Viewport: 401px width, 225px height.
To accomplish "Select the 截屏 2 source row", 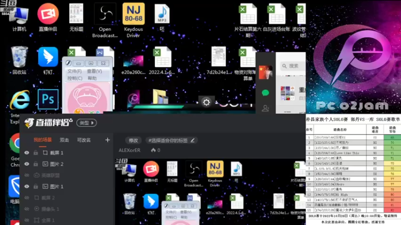I will pyautogui.click(x=67, y=197).
